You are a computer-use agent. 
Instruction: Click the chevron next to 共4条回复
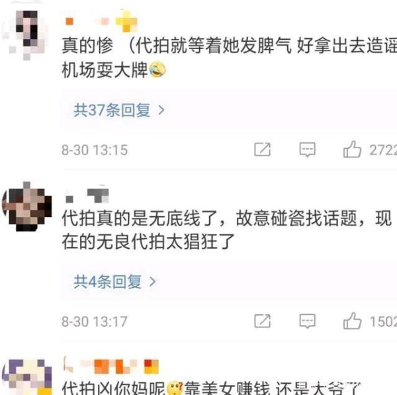tap(153, 282)
